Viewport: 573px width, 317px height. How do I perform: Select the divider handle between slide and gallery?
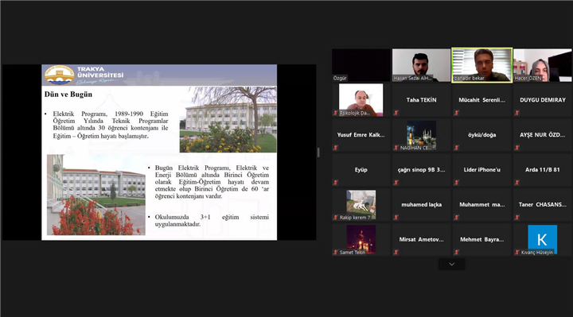318,153
